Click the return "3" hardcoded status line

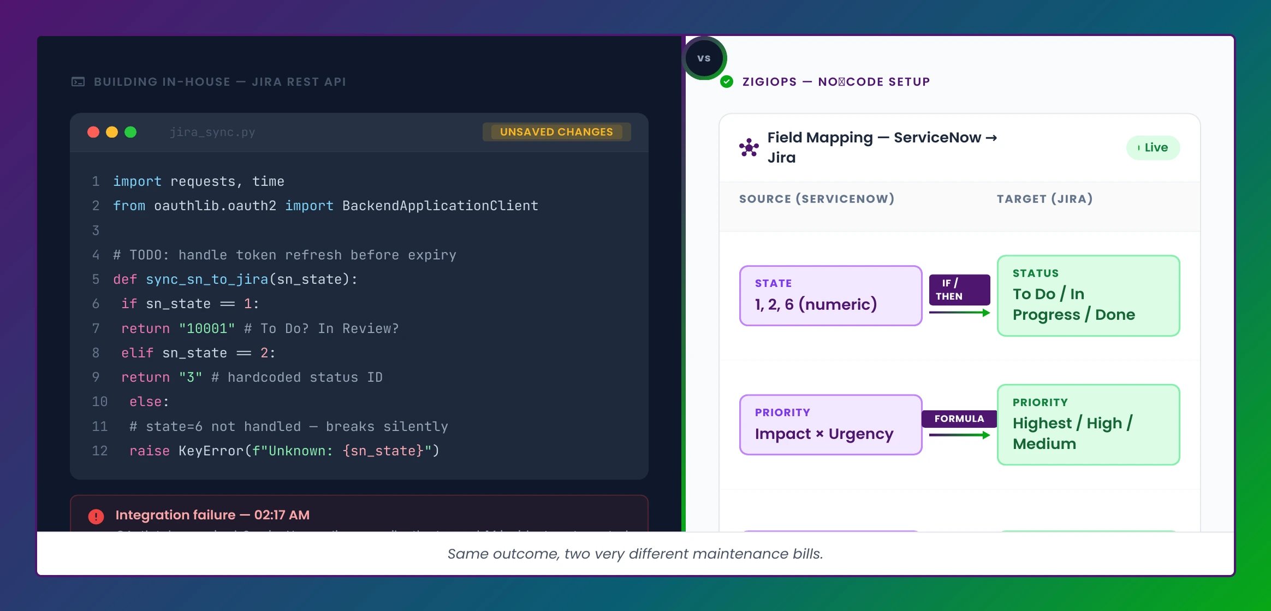click(x=252, y=378)
